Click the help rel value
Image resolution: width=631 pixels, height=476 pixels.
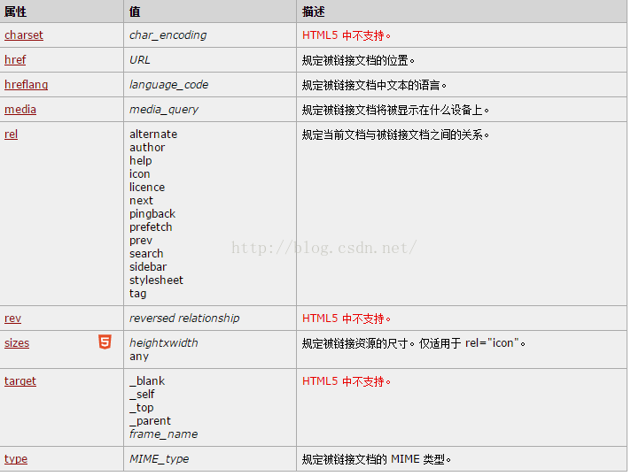click(x=140, y=161)
